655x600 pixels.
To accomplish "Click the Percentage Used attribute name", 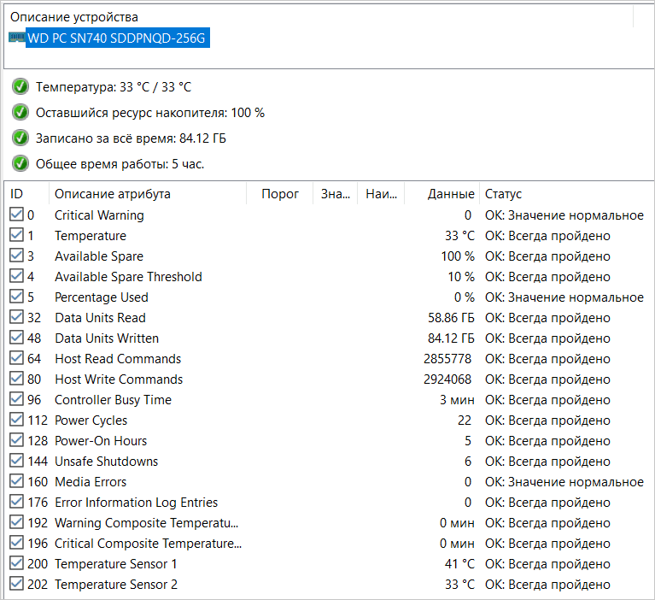I will point(102,297).
